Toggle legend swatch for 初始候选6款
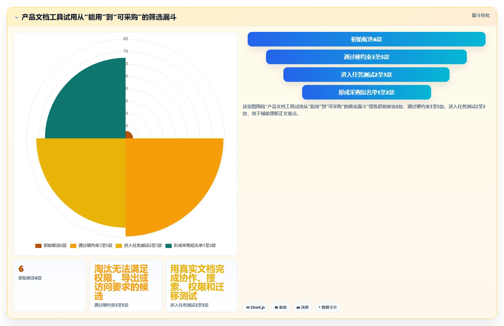This screenshot has height=326, width=504. tap(38, 246)
